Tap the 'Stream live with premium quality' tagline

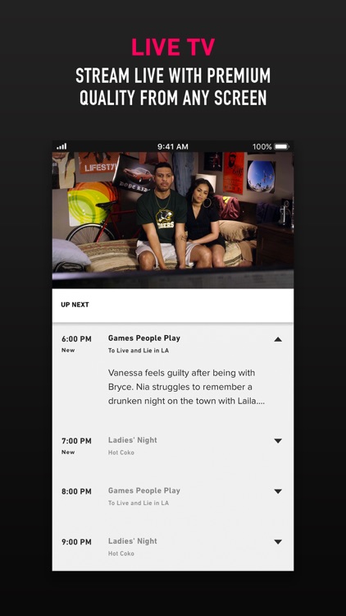[173, 87]
